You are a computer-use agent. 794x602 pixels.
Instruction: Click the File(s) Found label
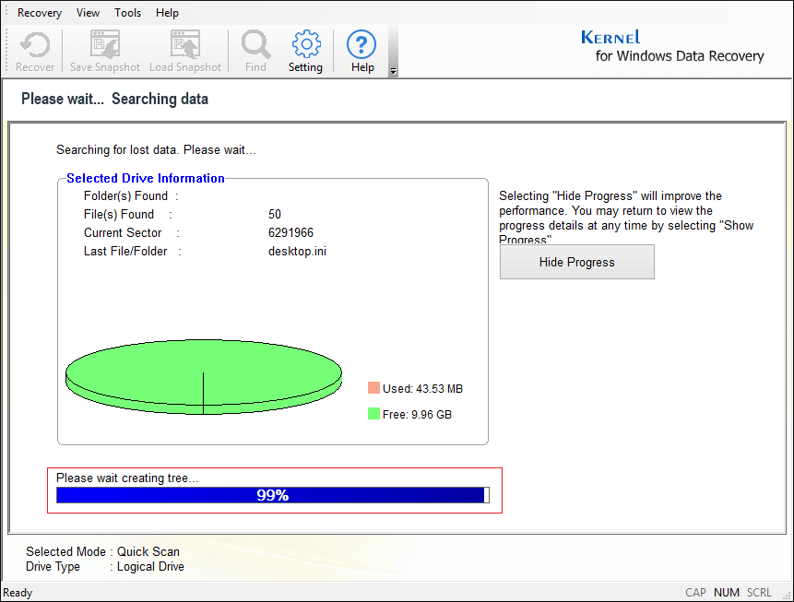(119, 214)
